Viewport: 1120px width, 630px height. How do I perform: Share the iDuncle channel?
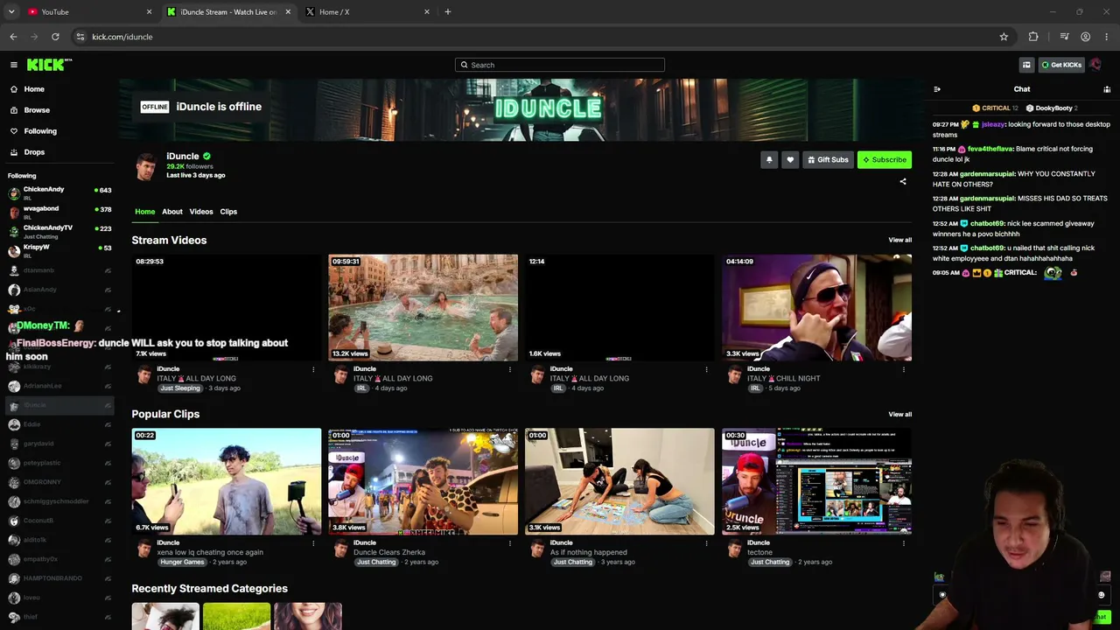tap(903, 182)
